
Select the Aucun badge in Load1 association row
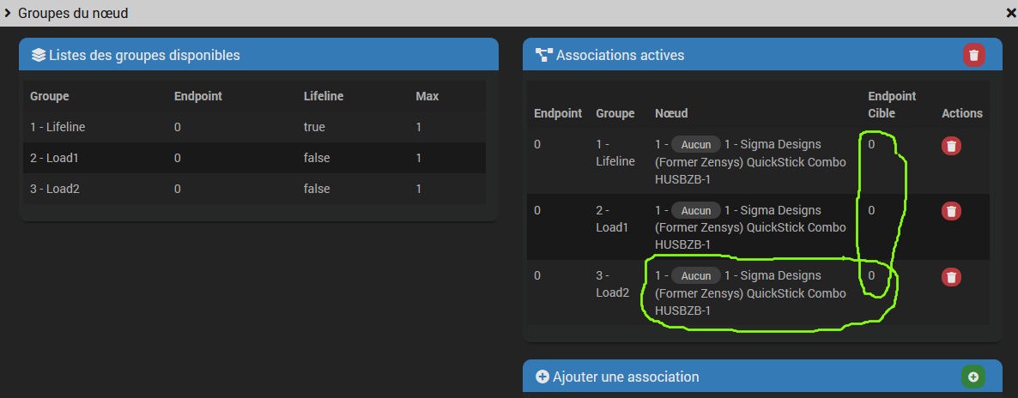696,210
